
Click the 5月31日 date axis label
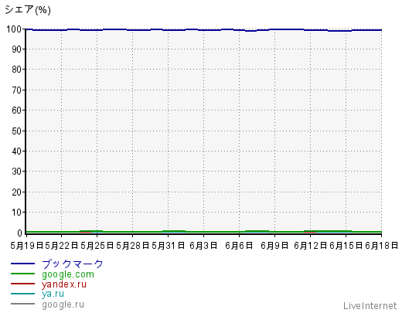pos(168,246)
